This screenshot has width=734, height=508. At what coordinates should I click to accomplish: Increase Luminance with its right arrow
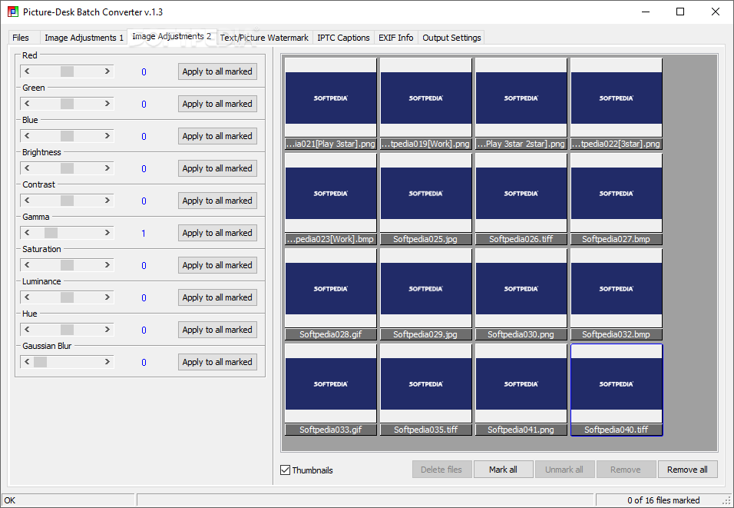click(x=107, y=297)
